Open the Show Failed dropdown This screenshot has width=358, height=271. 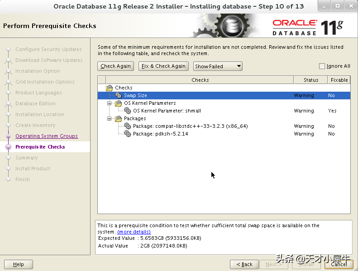click(218, 66)
